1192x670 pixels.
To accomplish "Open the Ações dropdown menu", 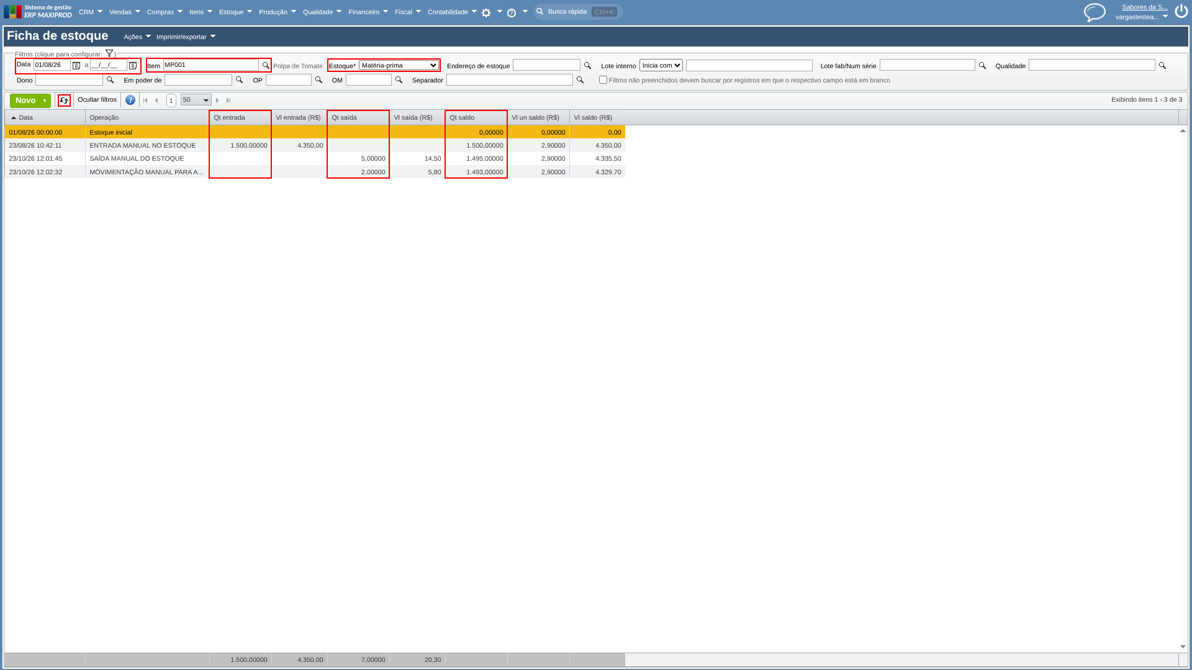I will point(137,37).
